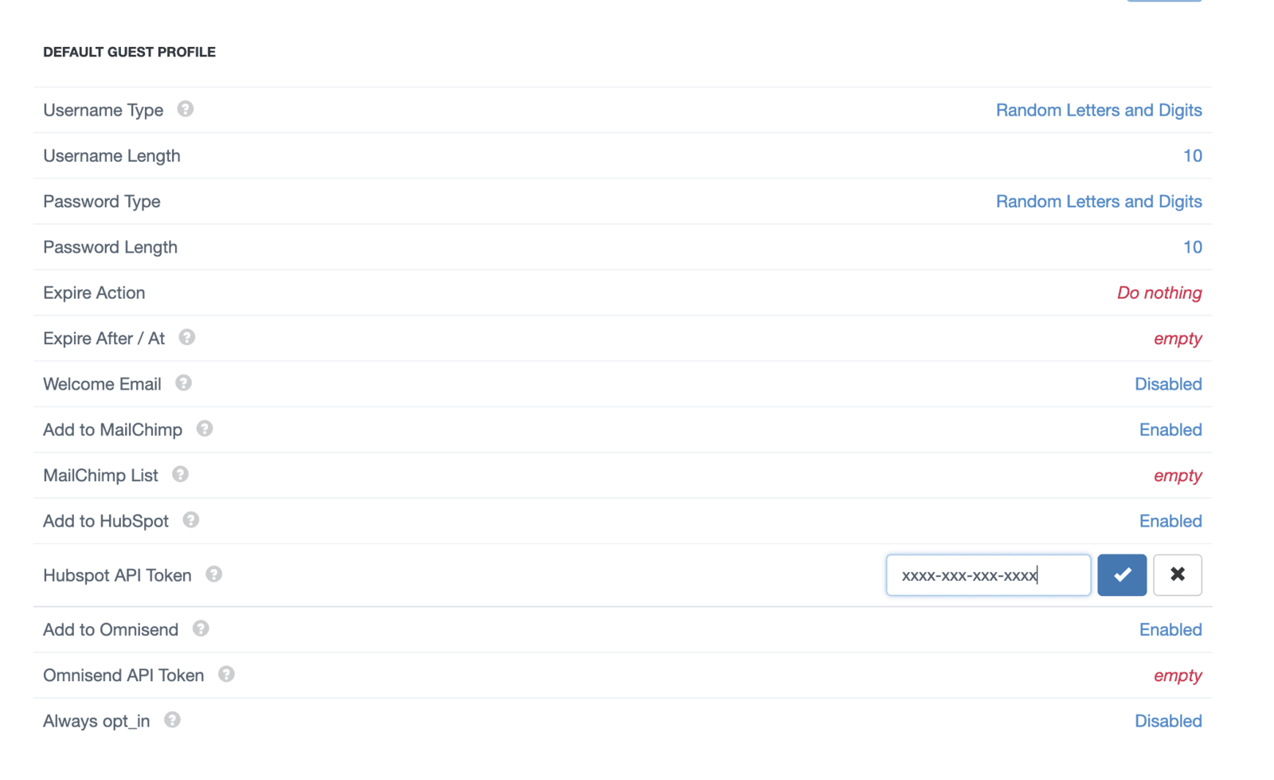Click the Expire After / At label

pyautogui.click(x=104, y=339)
